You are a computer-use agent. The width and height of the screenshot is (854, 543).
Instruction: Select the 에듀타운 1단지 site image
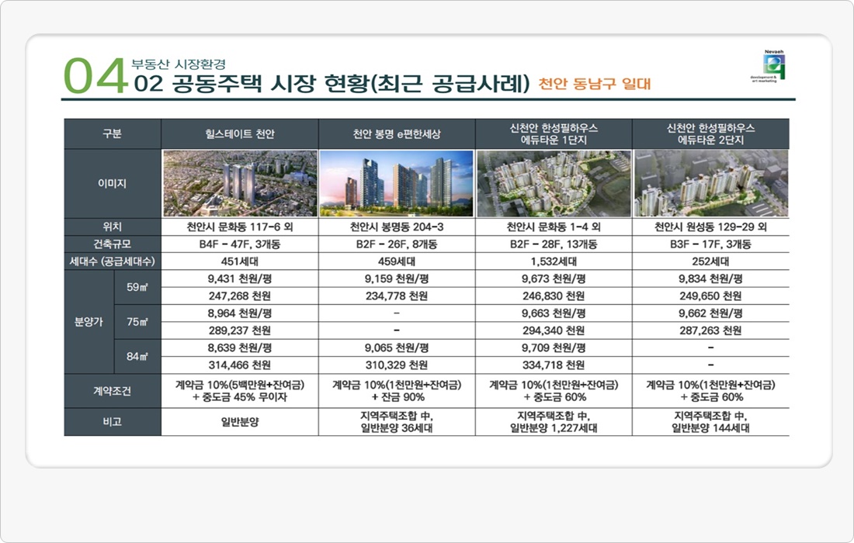pos(554,183)
